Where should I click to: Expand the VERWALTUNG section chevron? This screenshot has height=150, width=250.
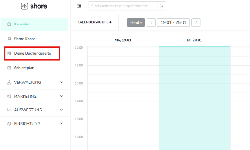point(62,82)
